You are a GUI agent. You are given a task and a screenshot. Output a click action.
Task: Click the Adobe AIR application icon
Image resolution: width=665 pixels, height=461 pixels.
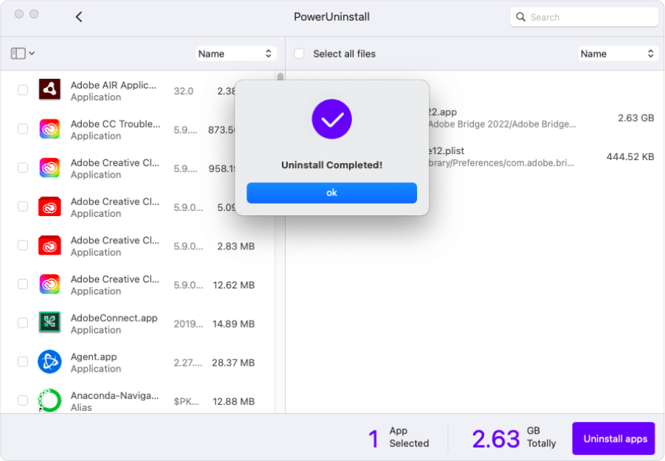coord(49,89)
